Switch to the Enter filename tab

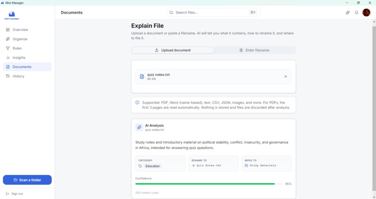pos(254,50)
